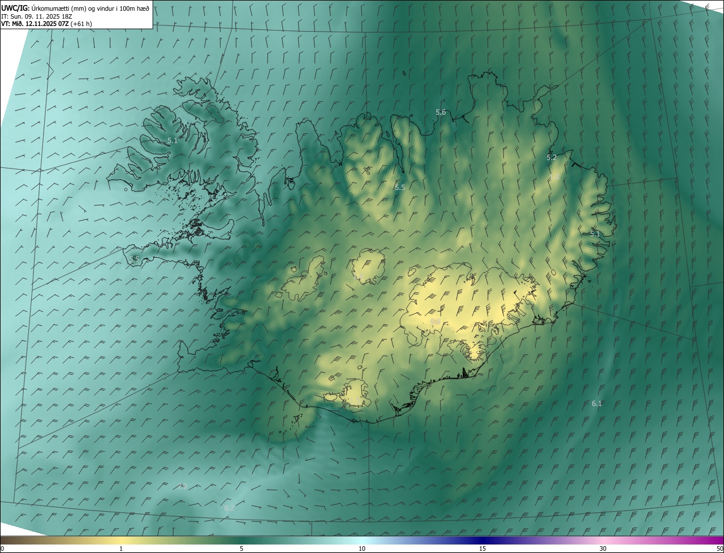Select the initialization time "IT: Sun. 09. 11. 2025 18Z"

click(37, 16)
